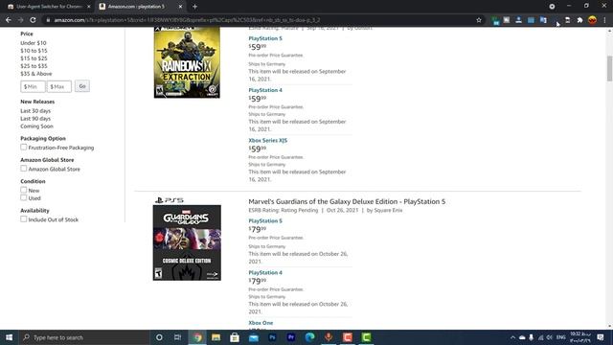Enable Frustration-Free Packaging checkbox
613x345 pixels.
[x=24, y=147]
